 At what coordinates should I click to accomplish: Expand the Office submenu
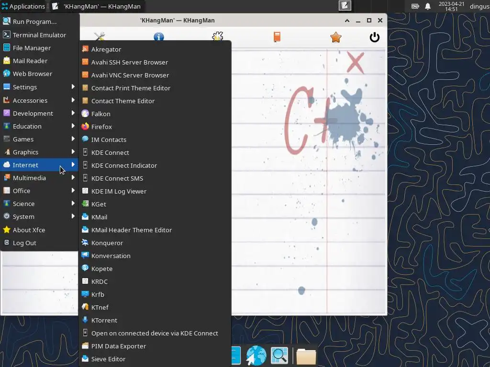pyautogui.click(x=39, y=191)
